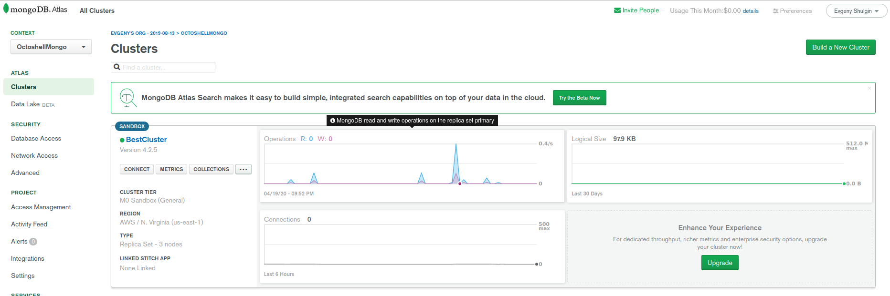The height and width of the screenshot is (296, 890).
Task: Click the green BestCluster status dot
Action: [x=122, y=140]
